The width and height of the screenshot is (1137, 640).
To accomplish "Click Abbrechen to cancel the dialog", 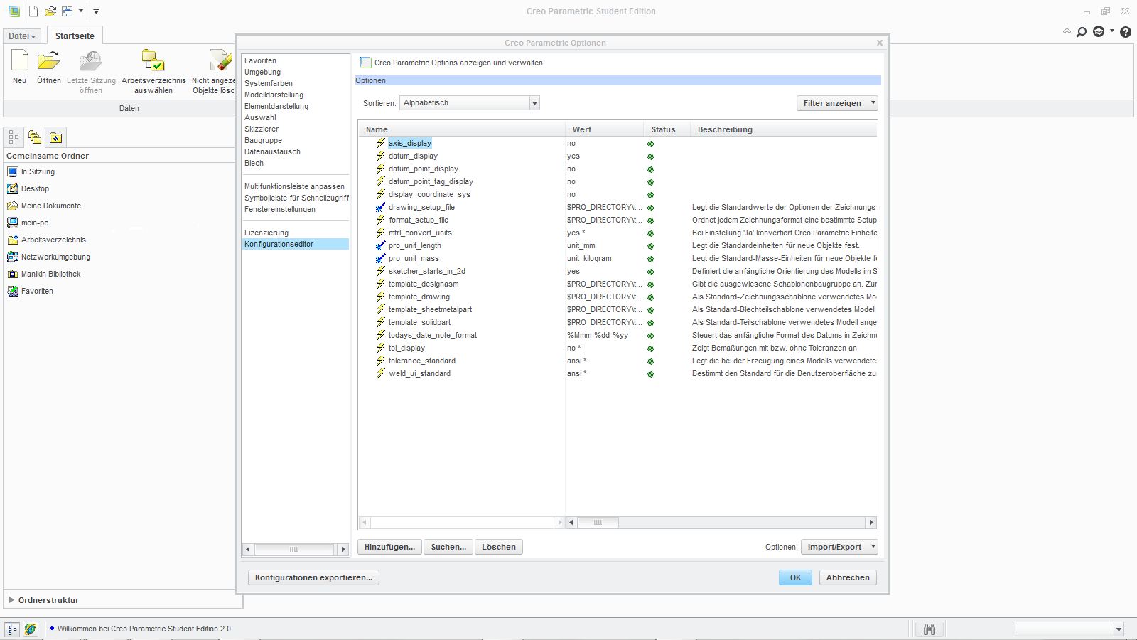I will [x=848, y=577].
